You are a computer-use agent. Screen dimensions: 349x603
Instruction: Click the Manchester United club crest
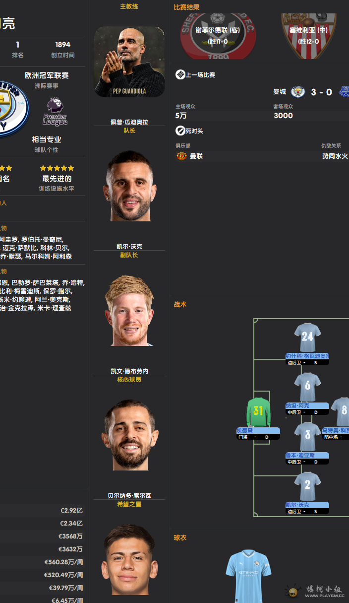pos(181,156)
